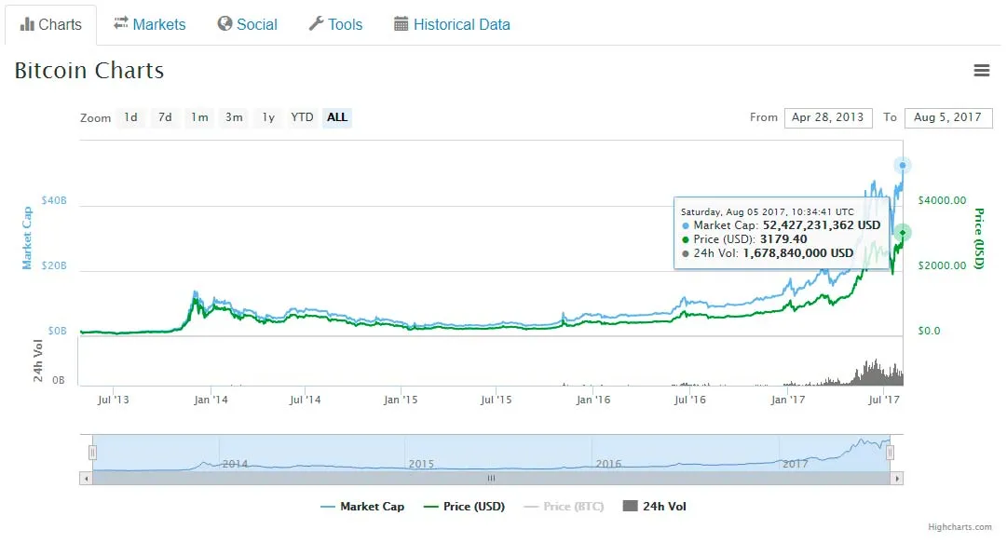Click the $4000.00 price axis label

[942, 200]
